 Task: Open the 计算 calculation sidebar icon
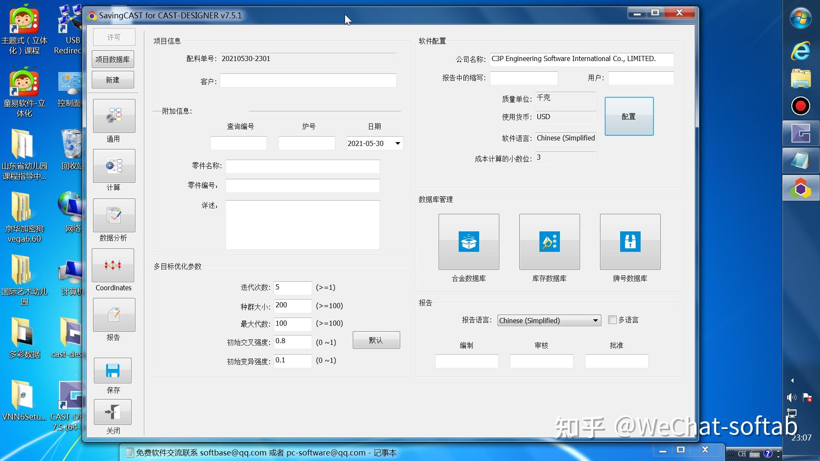pyautogui.click(x=114, y=166)
